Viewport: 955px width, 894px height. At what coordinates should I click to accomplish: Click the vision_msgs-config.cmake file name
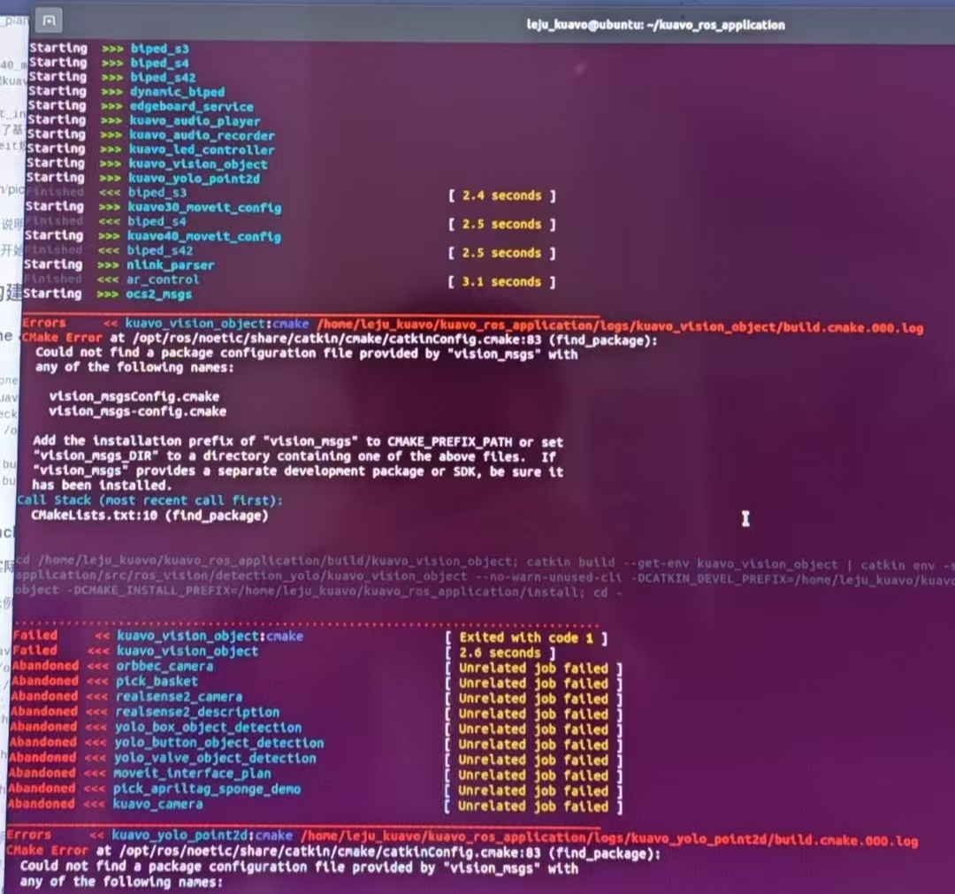click(137, 411)
